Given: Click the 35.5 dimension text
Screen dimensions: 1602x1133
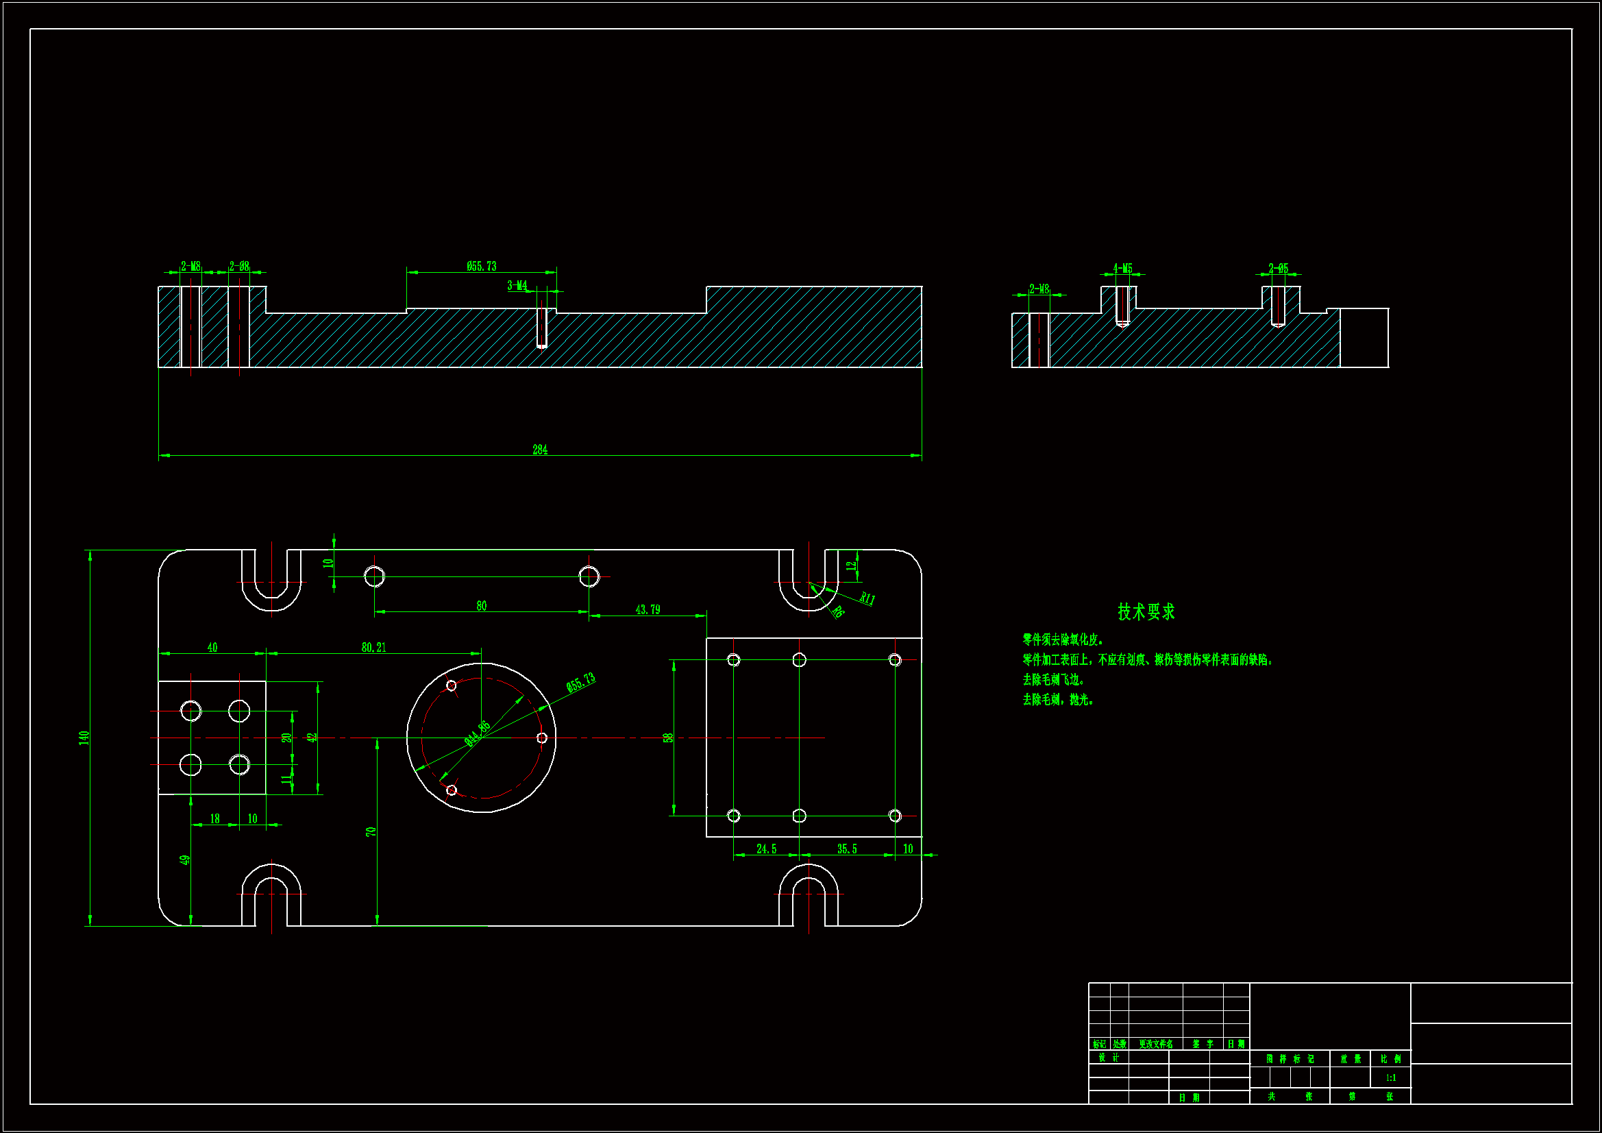Looking at the screenshot, I should click(x=846, y=849).
